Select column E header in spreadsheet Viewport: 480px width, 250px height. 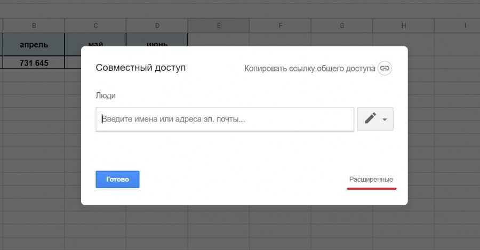219,26
